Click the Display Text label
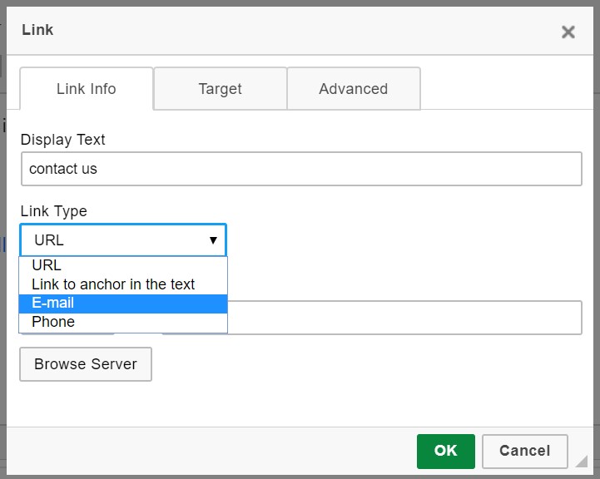Viewport: 600px width, 479px height. coord(63,140)
